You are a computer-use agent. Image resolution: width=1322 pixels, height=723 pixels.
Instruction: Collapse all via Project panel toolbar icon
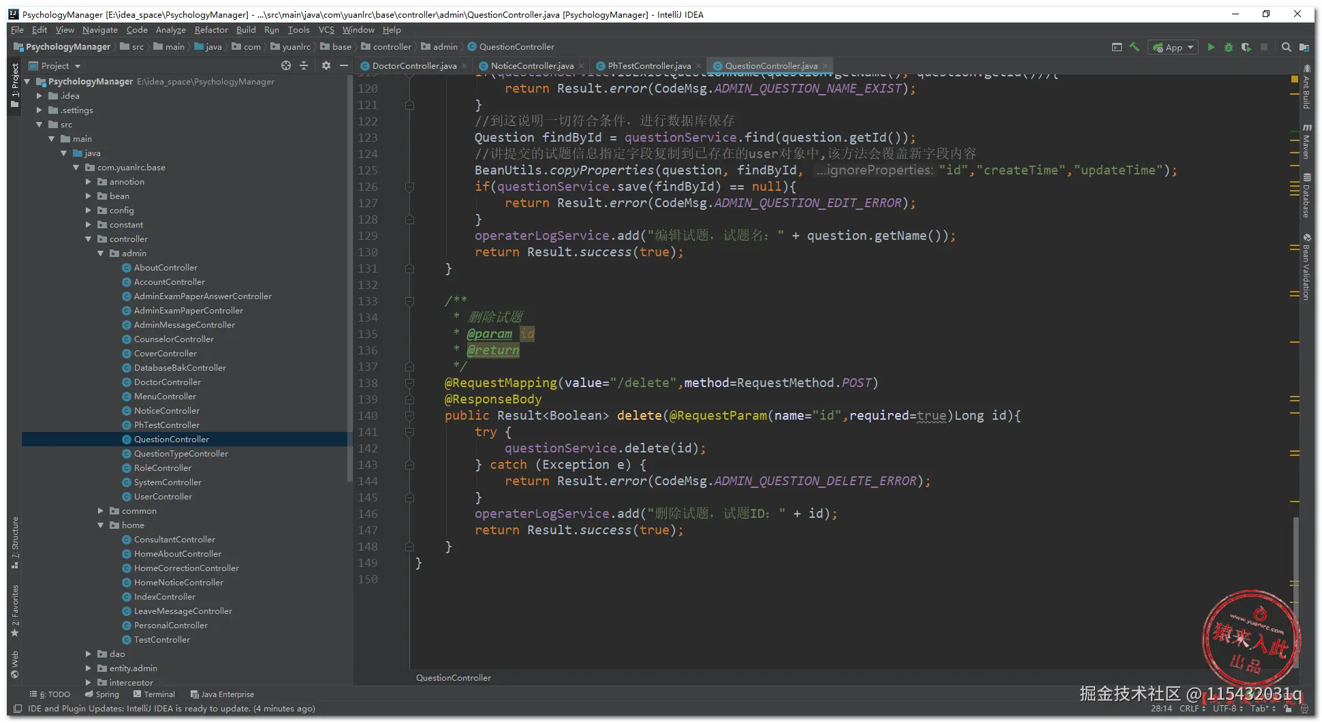pos(304,65)
